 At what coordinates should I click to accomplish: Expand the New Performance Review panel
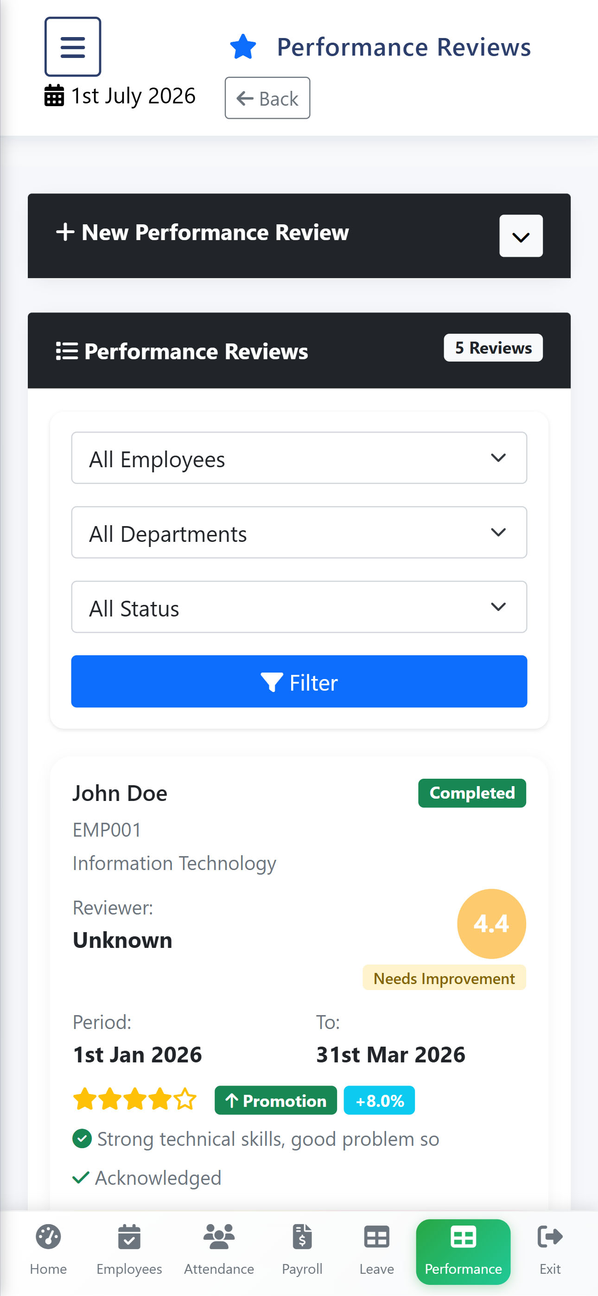[x=521, y=236]
